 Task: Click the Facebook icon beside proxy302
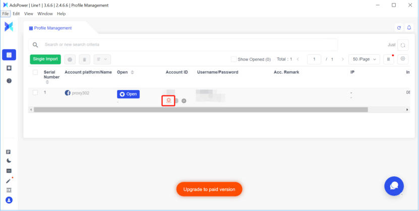coord(68,93)
